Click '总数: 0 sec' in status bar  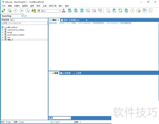click(19, 122)
